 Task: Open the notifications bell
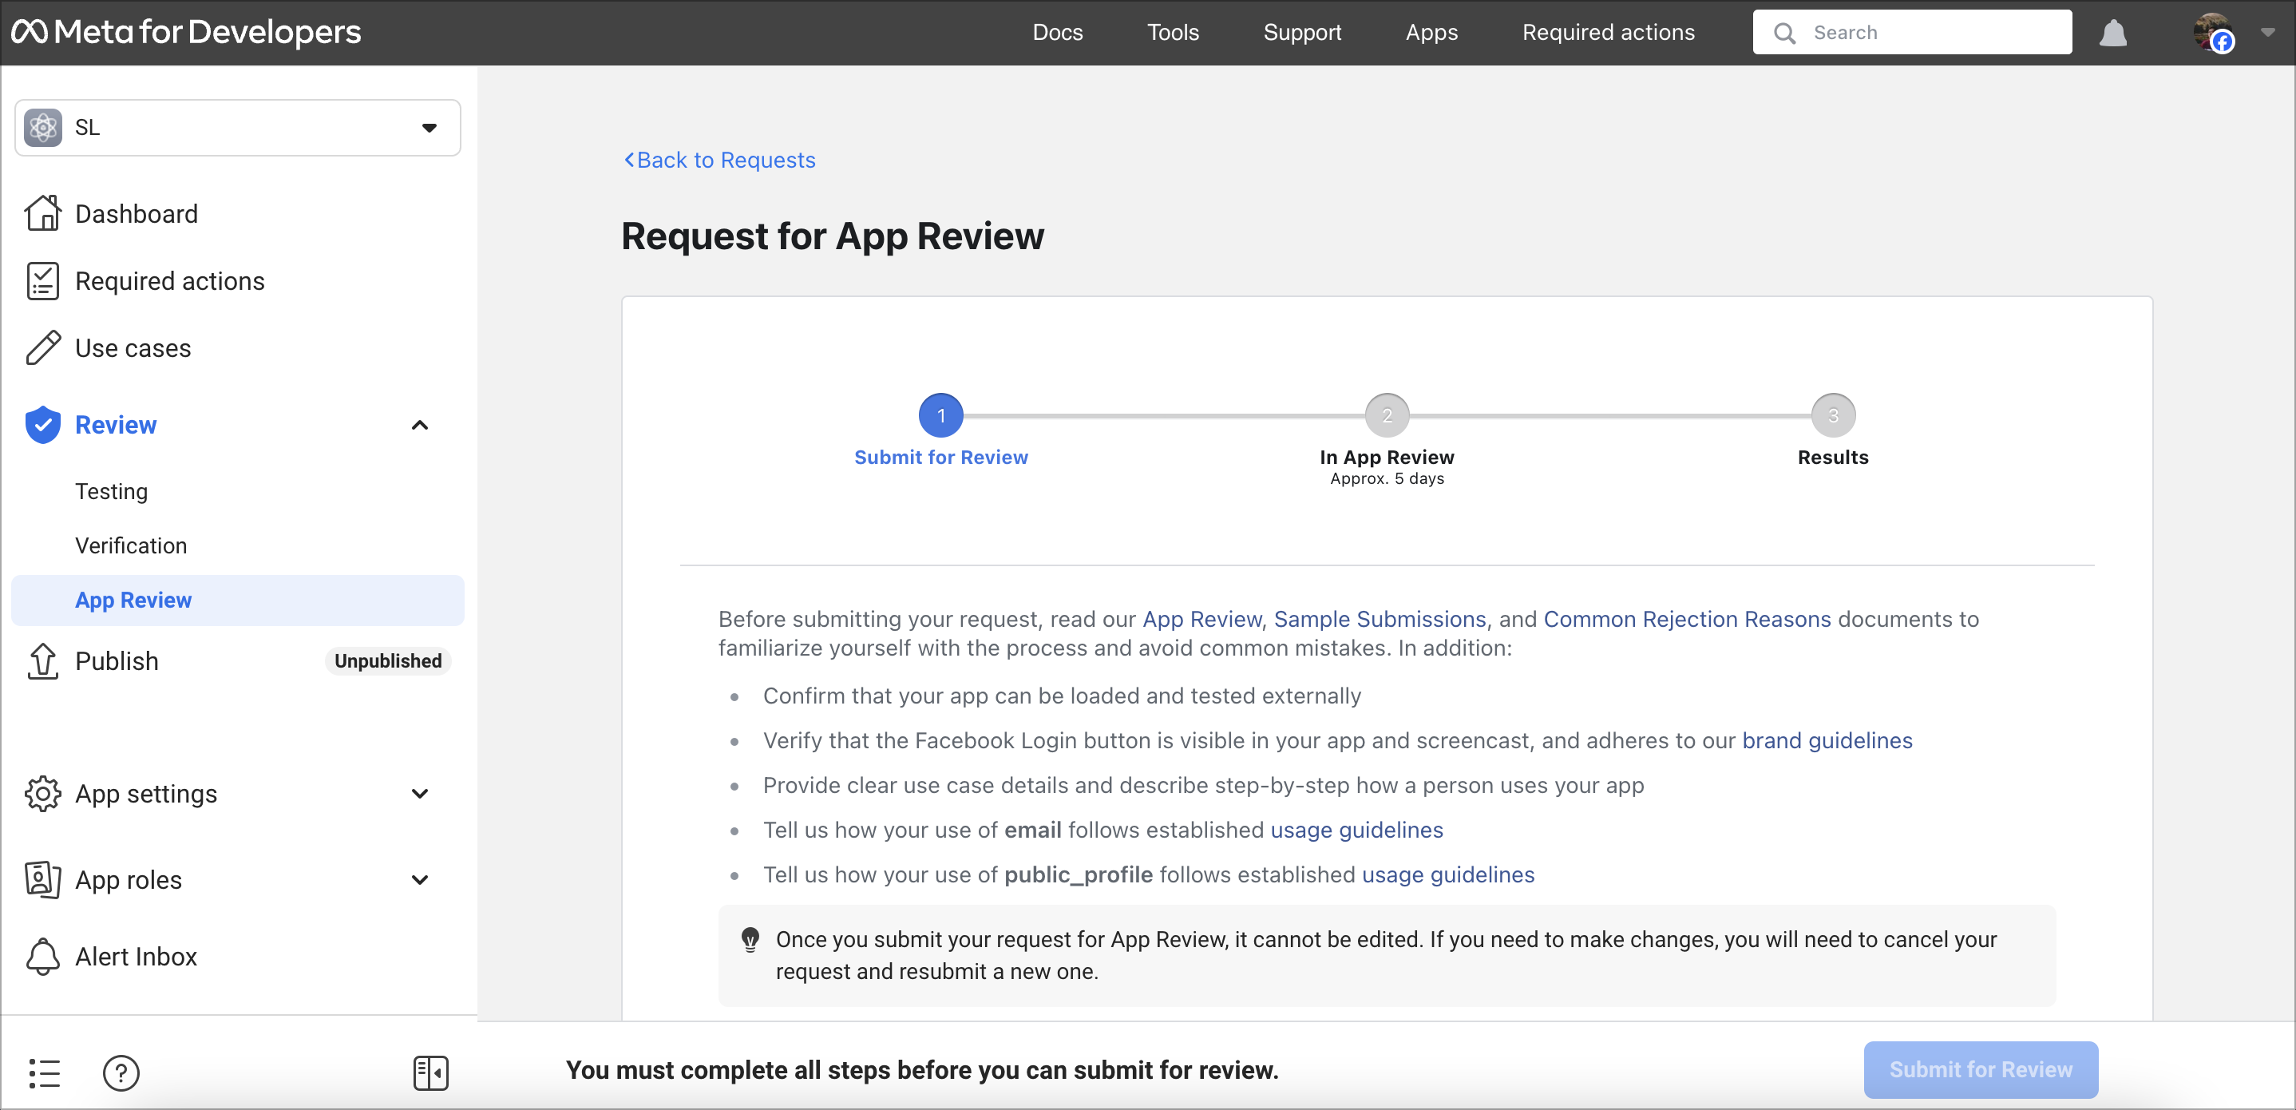tap(2112, 33)
